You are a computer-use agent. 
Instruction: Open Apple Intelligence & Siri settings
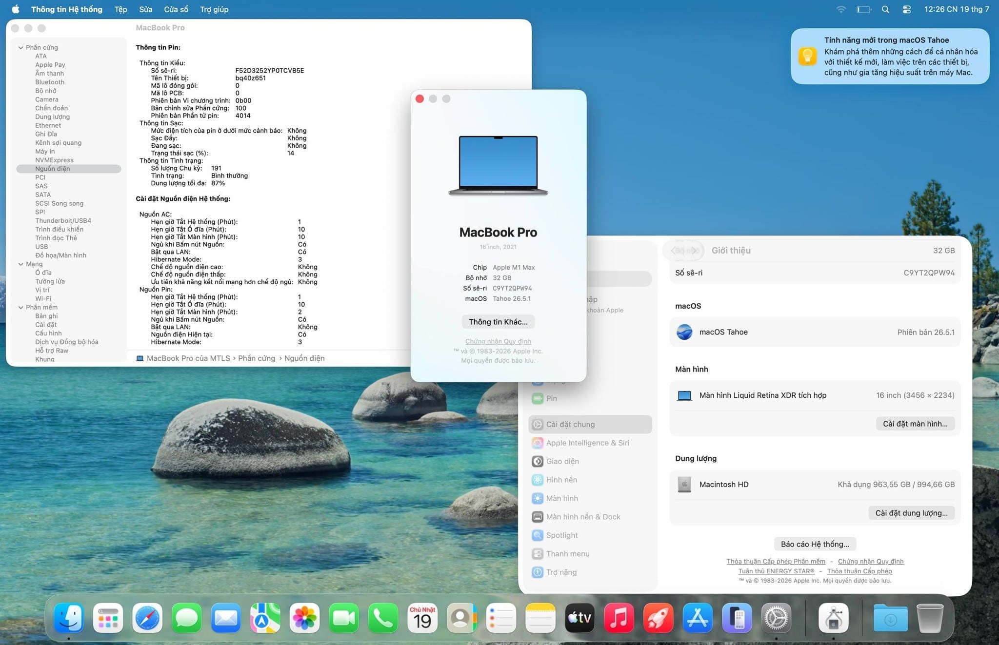590,443
